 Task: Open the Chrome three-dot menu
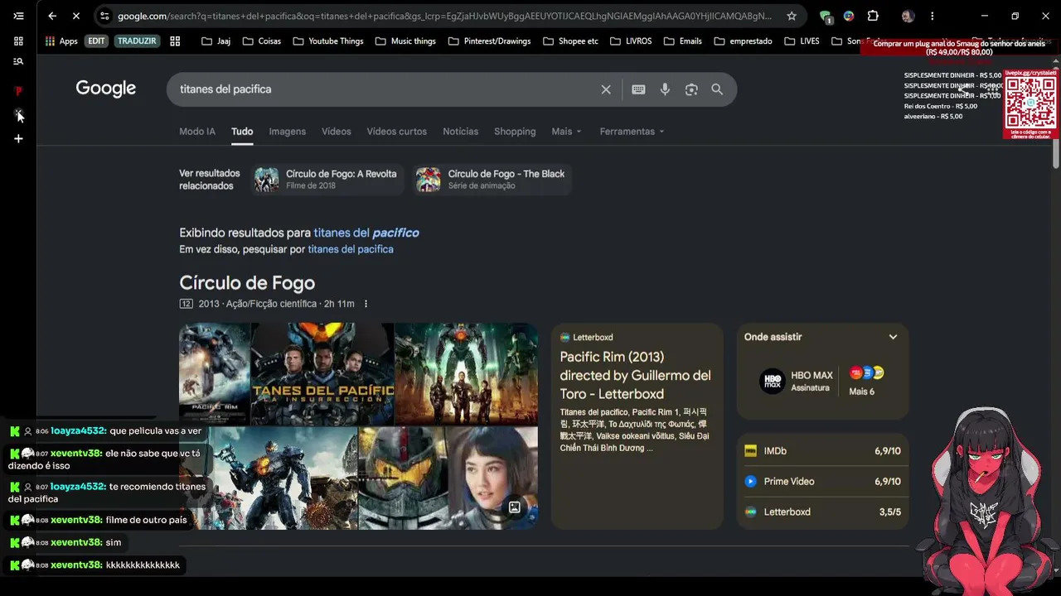point(932,16)
